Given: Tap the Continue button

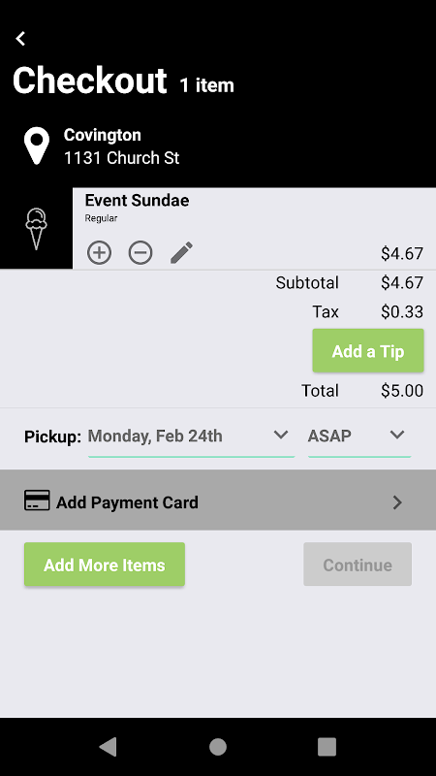Looking at the screenshot, I should [358, 565].
